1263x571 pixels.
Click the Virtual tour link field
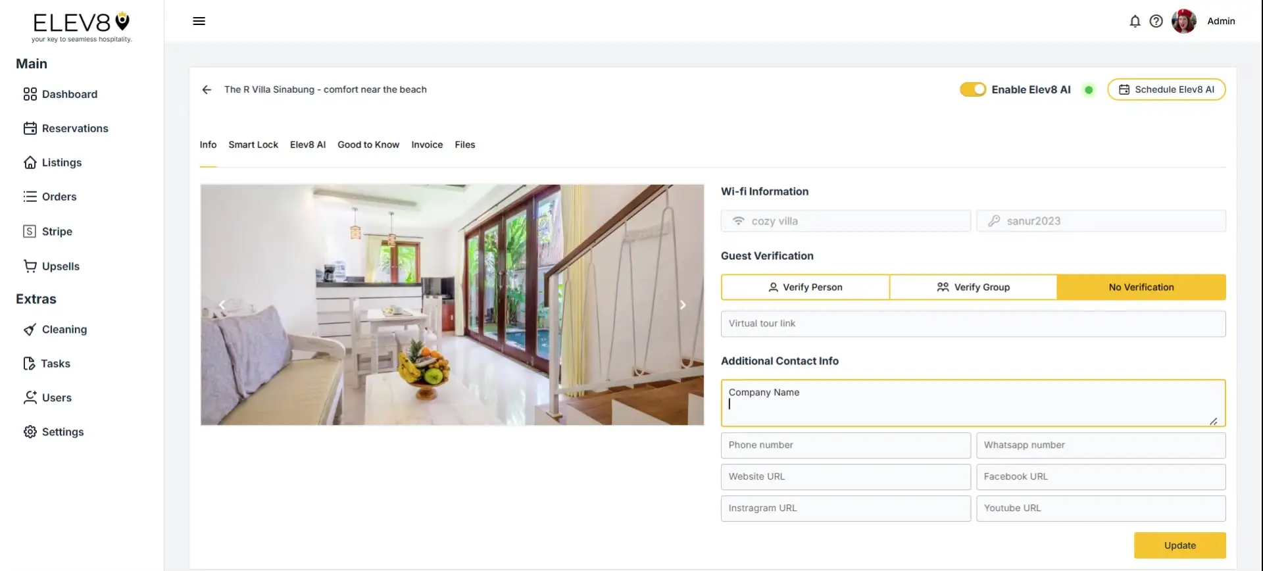coord(973,324)
